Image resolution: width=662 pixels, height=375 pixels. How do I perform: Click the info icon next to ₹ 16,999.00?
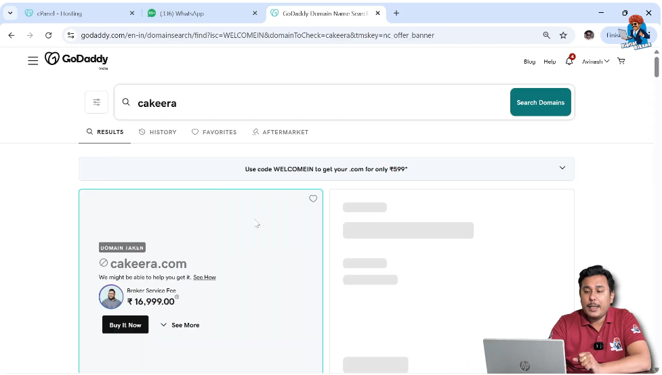pyautogui.click(x=177, y=297)
